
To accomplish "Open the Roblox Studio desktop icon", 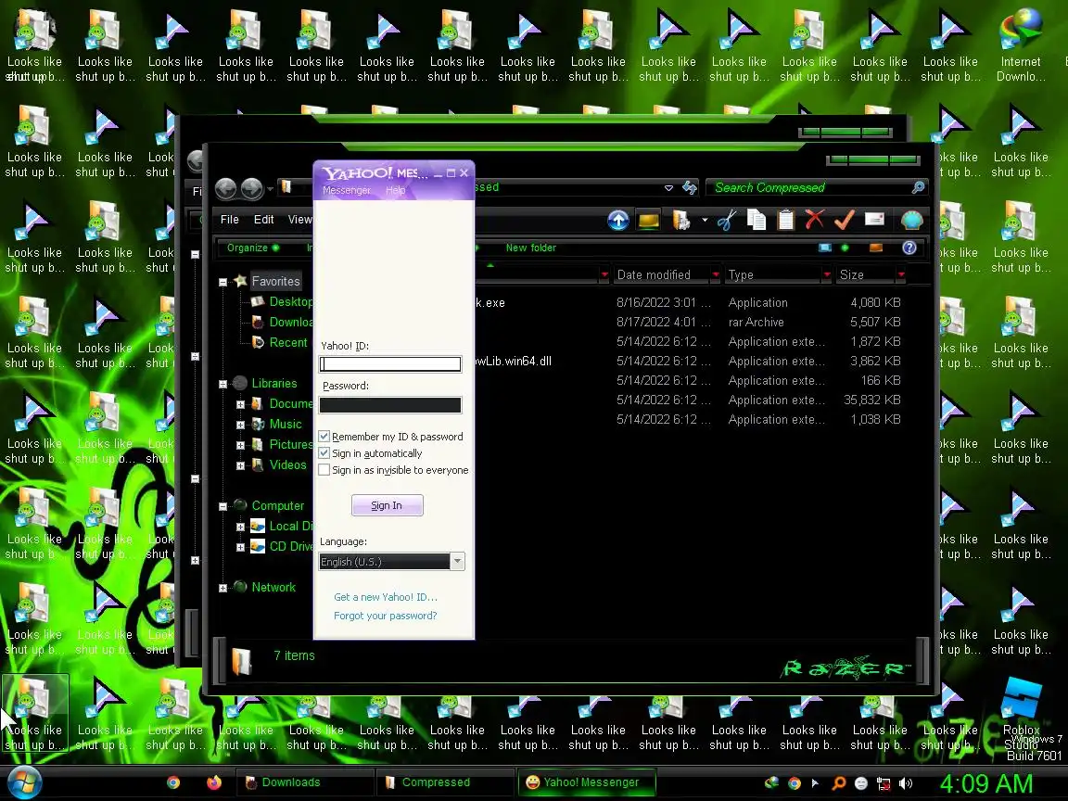I will pos(1021,714).
